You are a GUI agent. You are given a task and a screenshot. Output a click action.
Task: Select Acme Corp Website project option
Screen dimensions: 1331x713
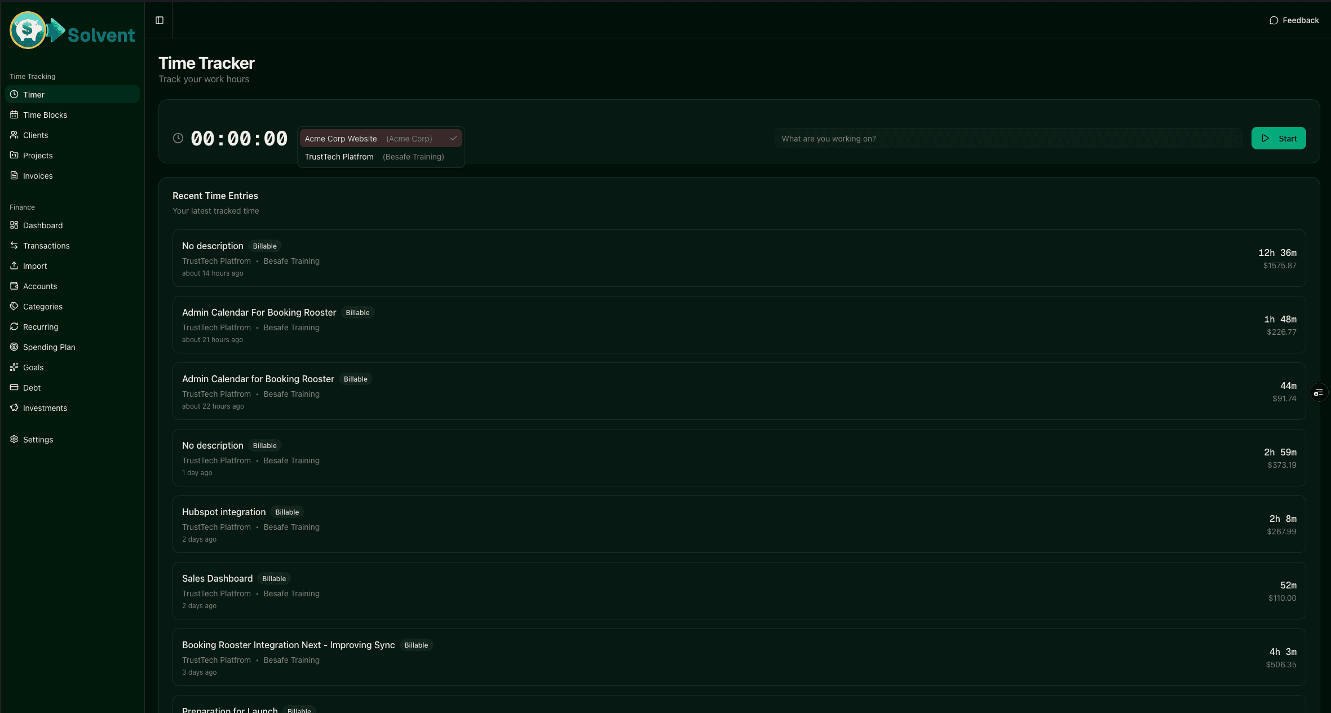[x=341, y=138]
